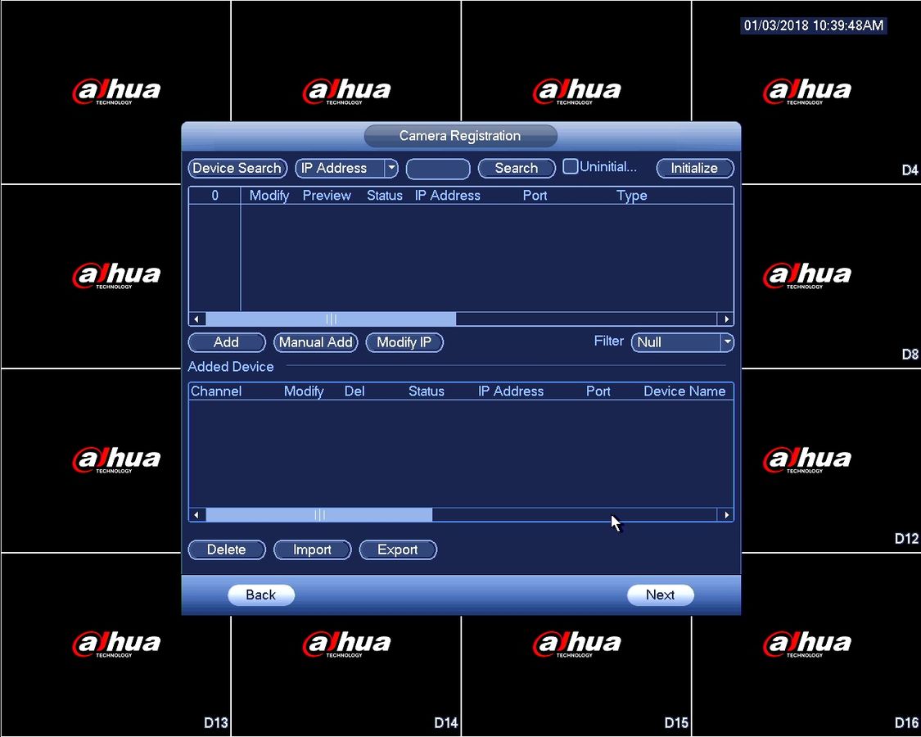Click the Preview column header
This screenshot has width=921, height=737.
click(x=327, y=196)
